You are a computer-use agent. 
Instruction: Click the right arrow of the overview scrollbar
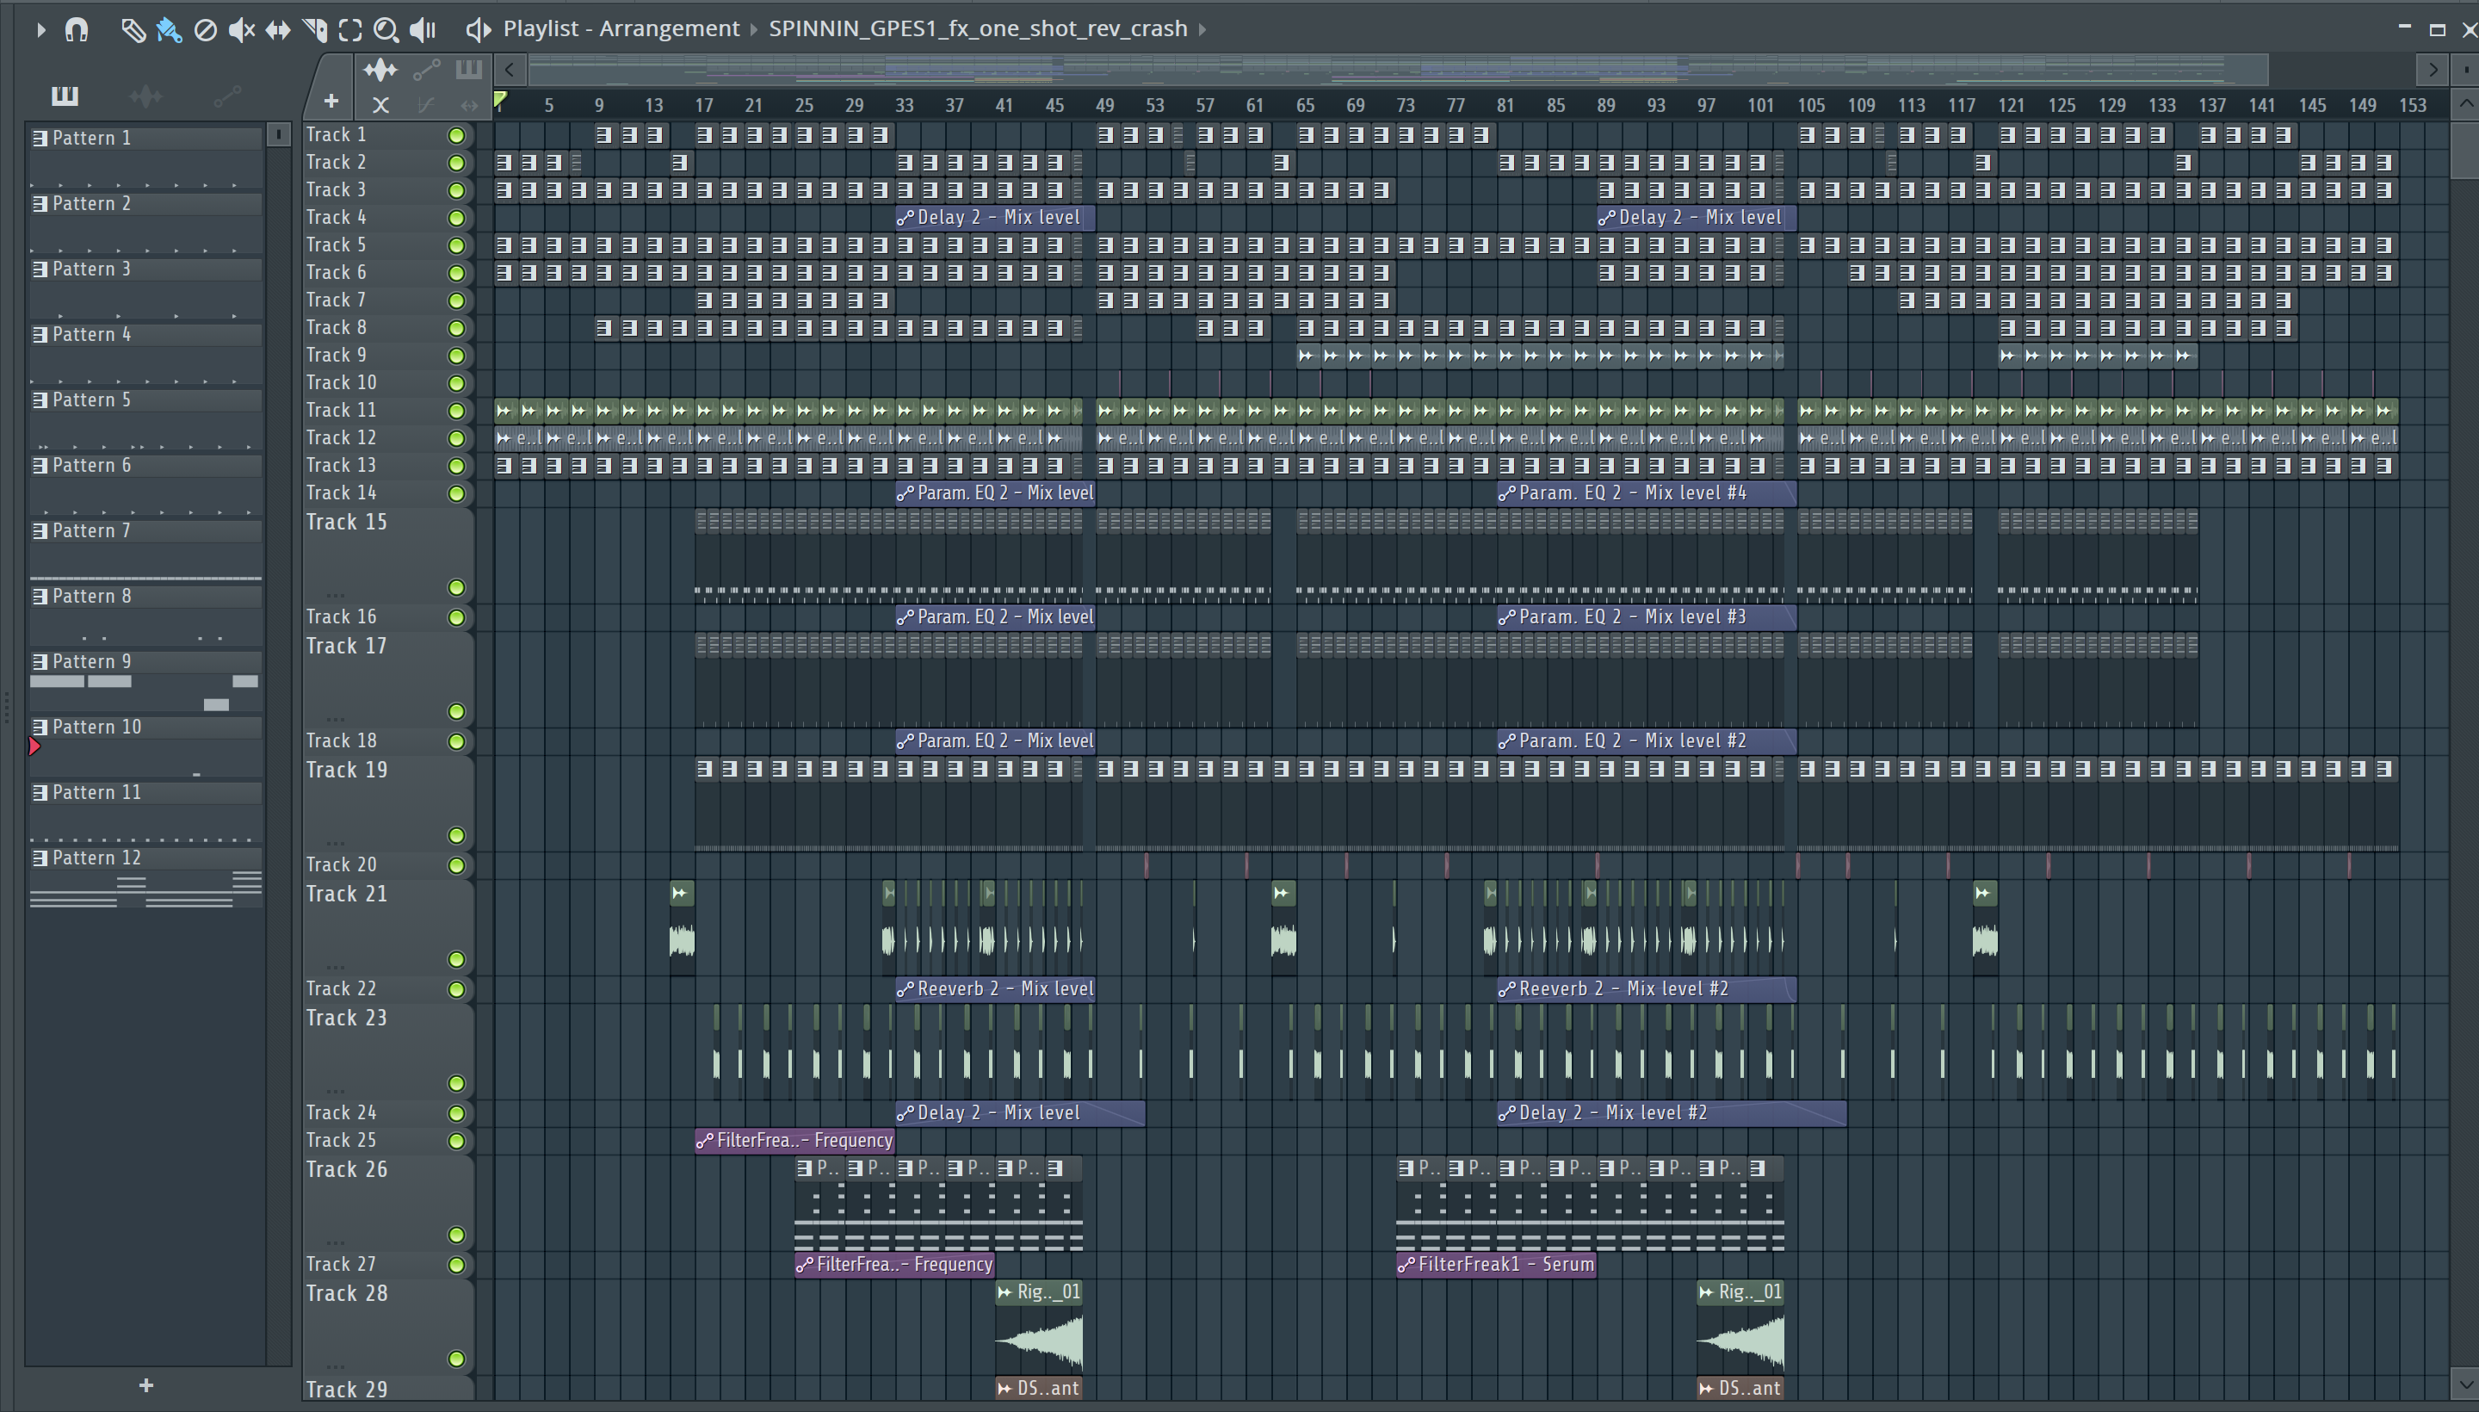click(x=2433, y=70)
